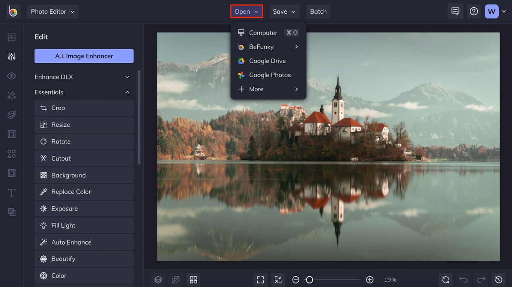The height and width of the screenshot is (287, 512).
Task: Open the Photo Editor dropdown
Action: (53, 12)
